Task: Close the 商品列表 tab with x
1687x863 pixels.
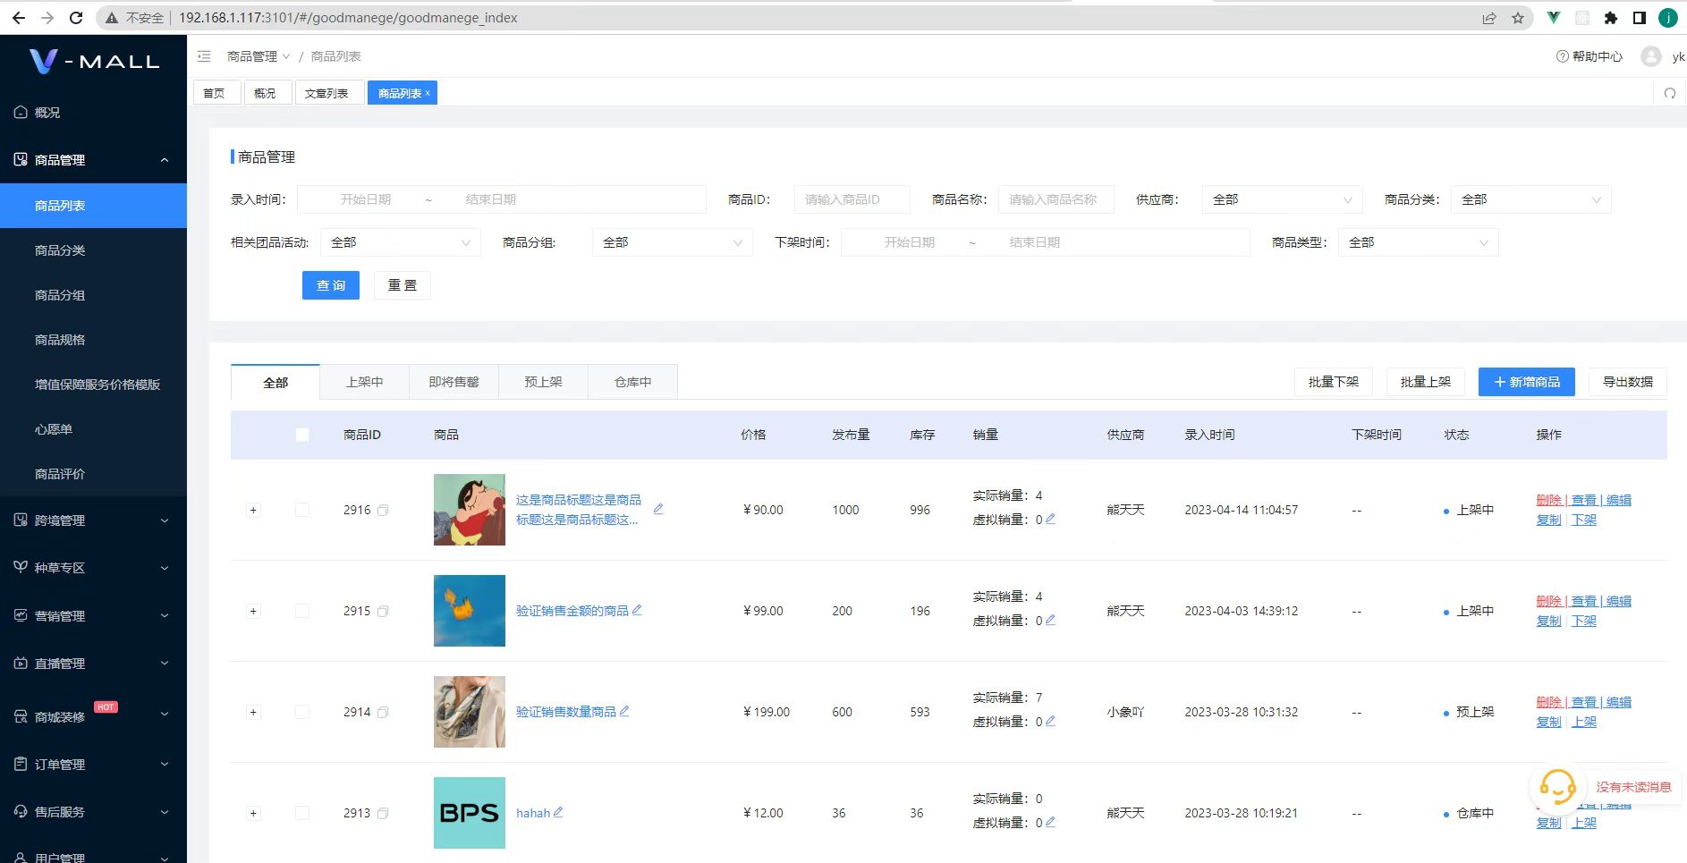Action: (x=428, y=93)
